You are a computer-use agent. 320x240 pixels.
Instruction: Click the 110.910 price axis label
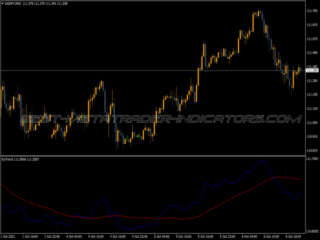[x=312, y=137]
